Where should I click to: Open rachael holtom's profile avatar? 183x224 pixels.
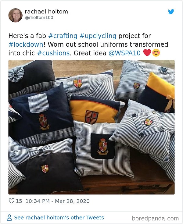point(16,15)
